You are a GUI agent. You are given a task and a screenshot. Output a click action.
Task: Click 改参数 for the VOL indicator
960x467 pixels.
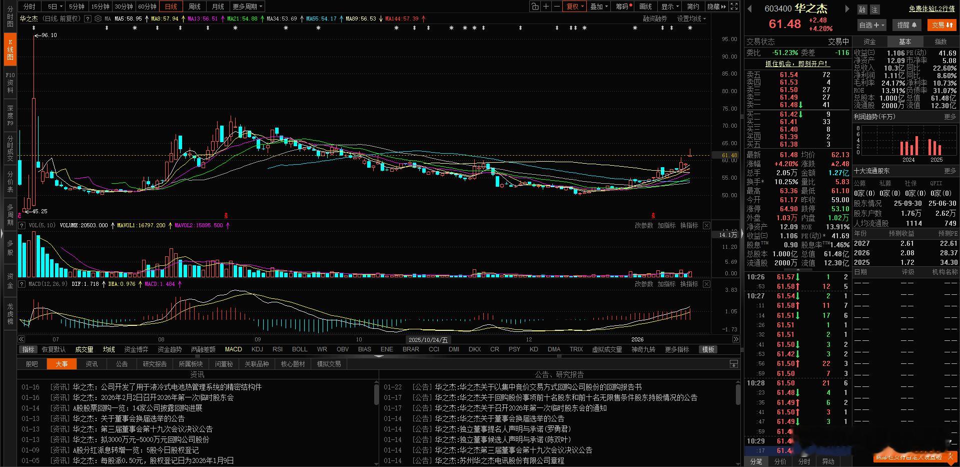tap(644, 226)
